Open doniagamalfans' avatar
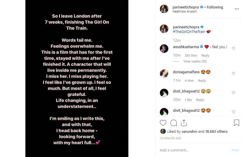 coord(164,73)
